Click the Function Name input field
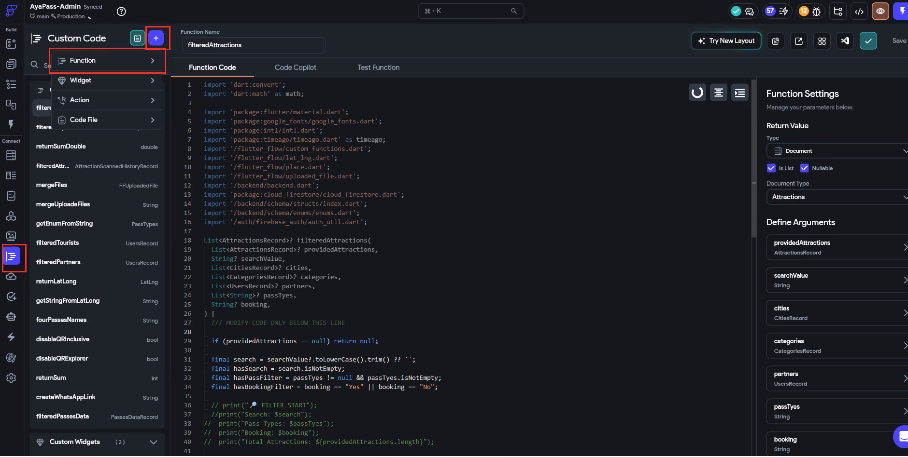This screenshot has height=457, width=908. [x=254, y=45]
